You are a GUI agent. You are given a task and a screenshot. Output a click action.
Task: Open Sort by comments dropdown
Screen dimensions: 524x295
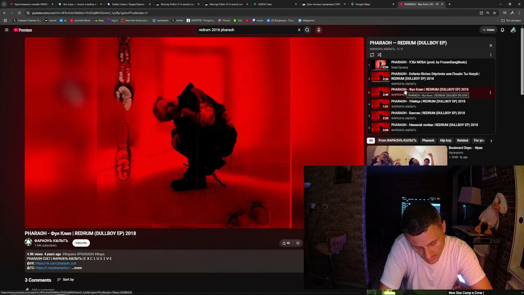click(65, 280)
